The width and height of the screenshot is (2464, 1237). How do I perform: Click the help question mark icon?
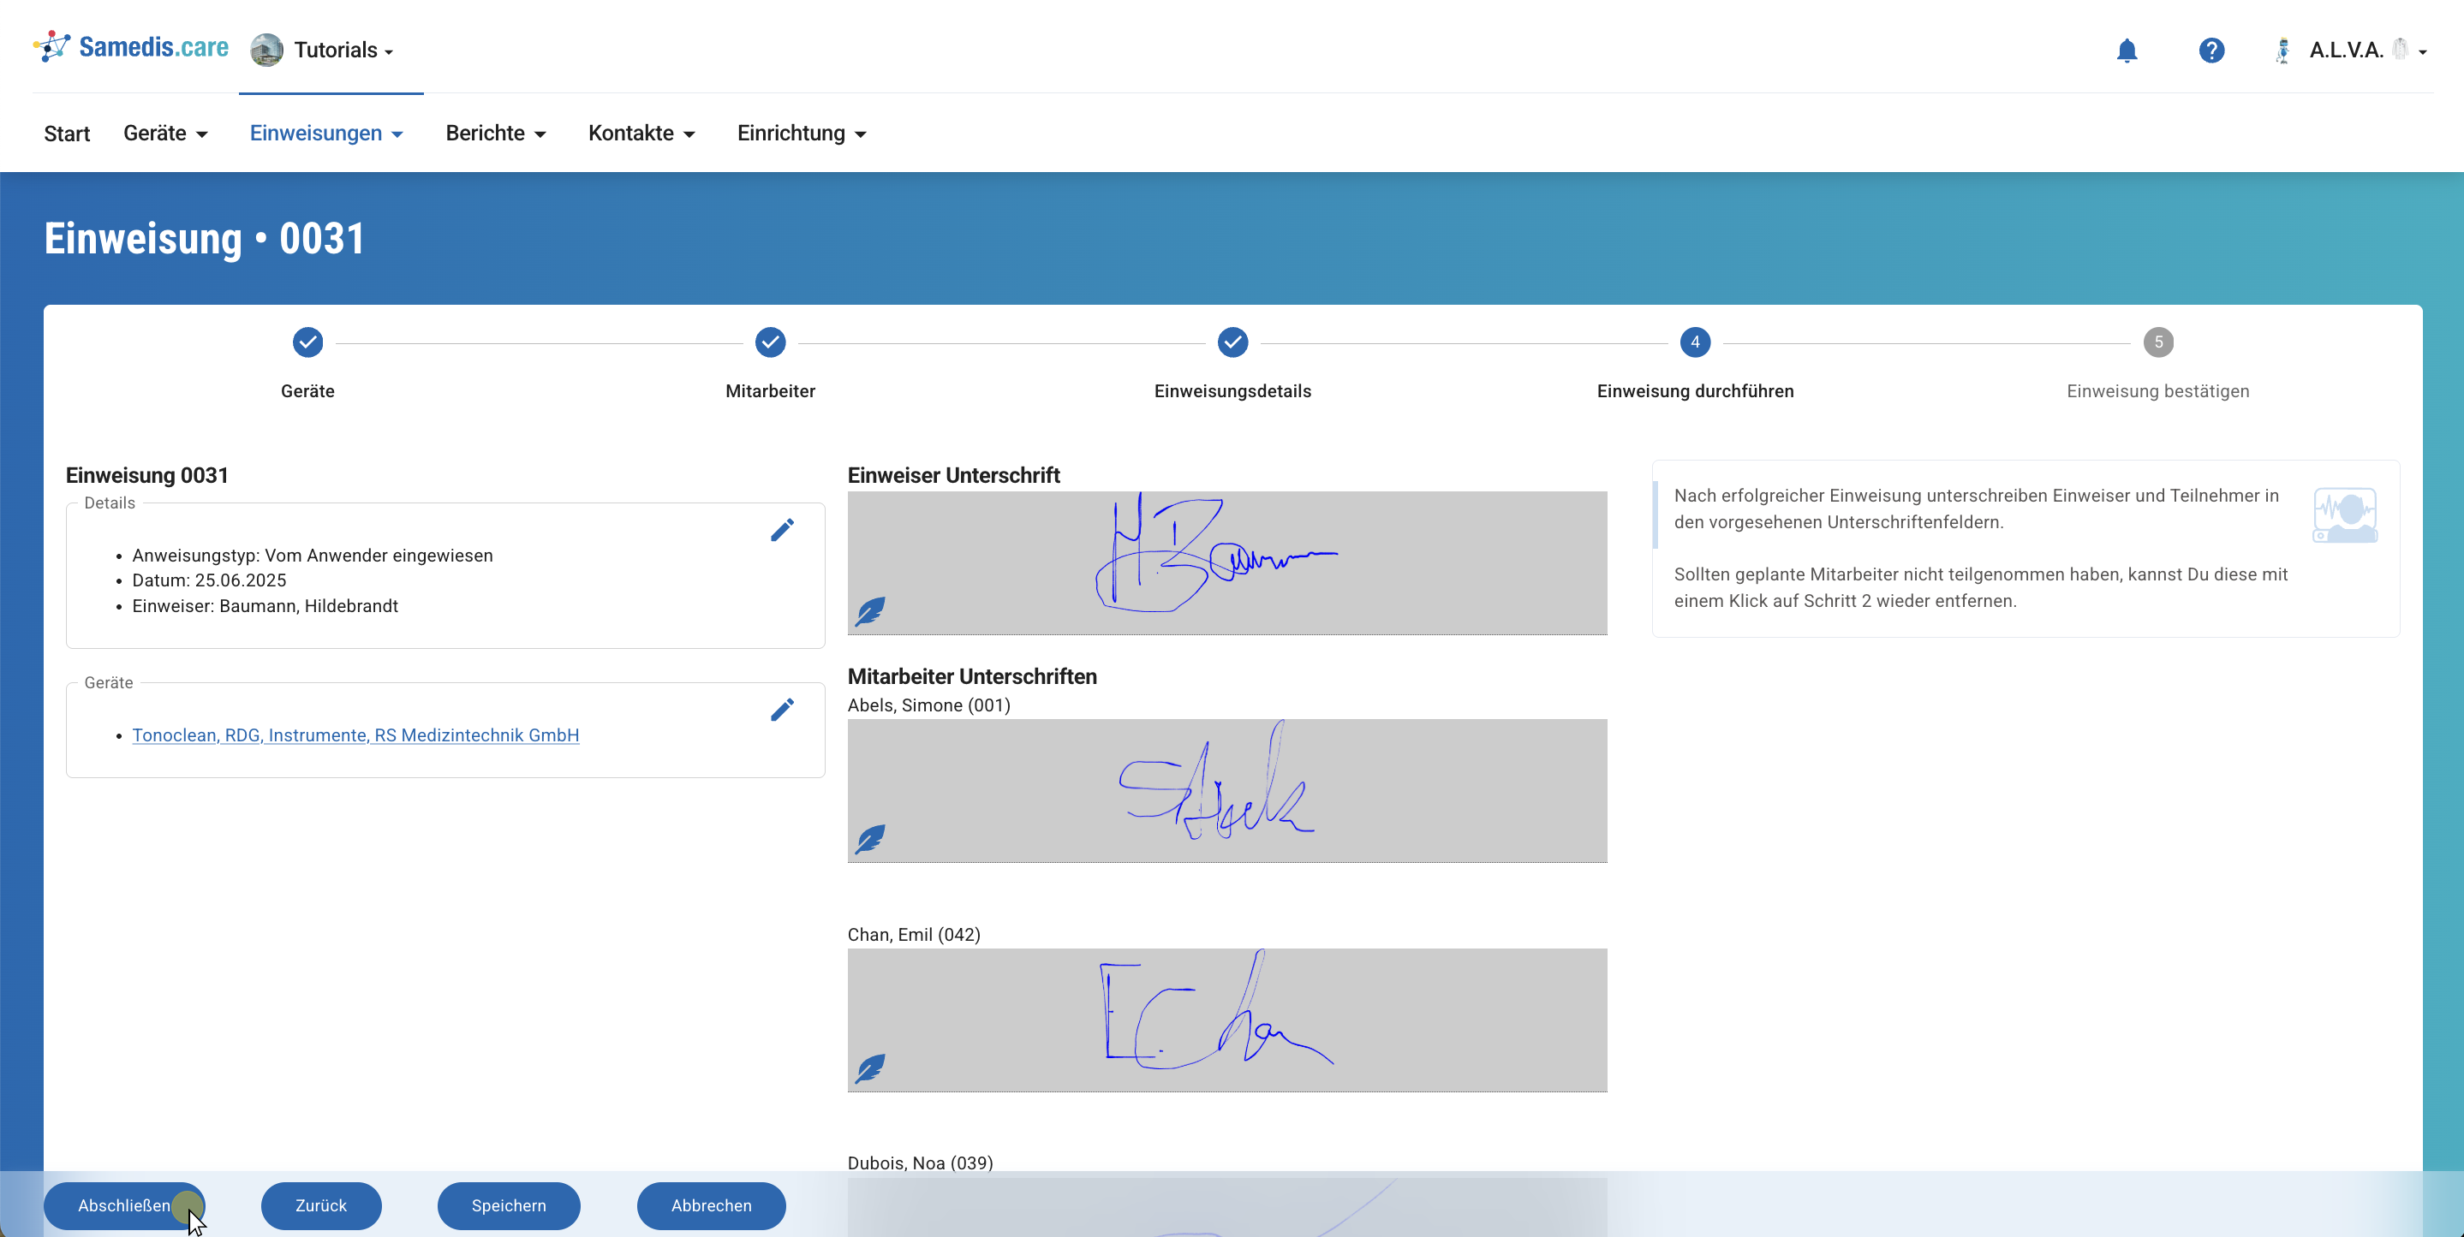point(2210,50)
